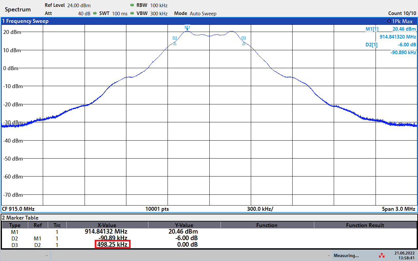Click the green dot next to RBW
The height and width of the screenshot is (261, 418).
132,6
